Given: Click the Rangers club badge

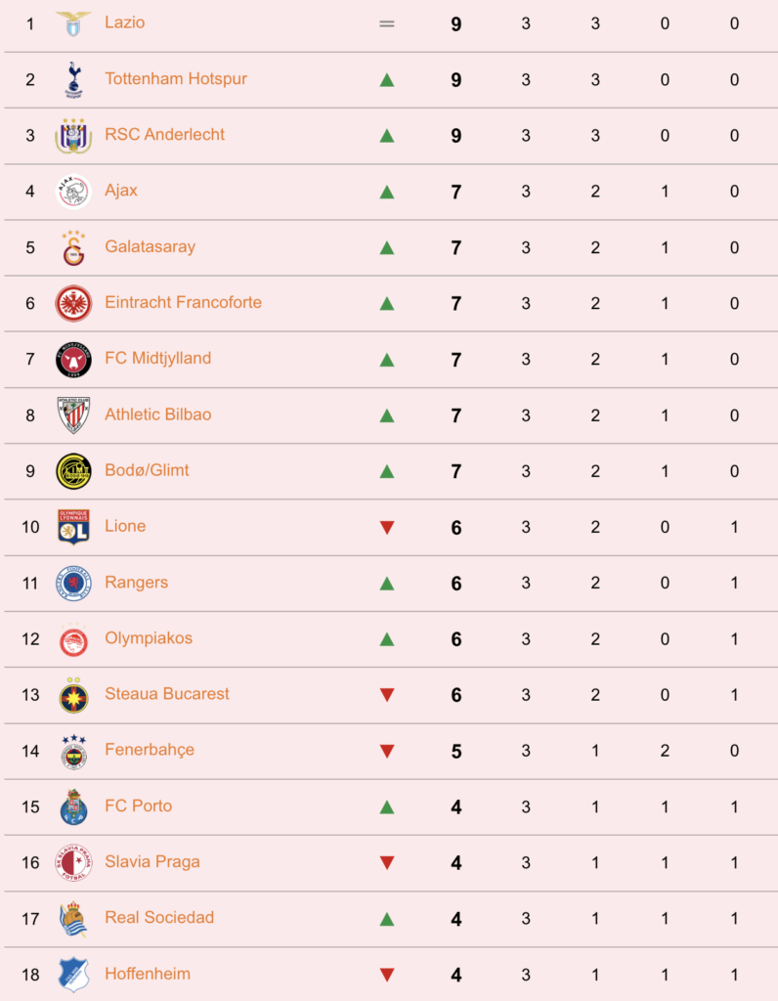Looking at the screenshot, I should click(73, 583).
